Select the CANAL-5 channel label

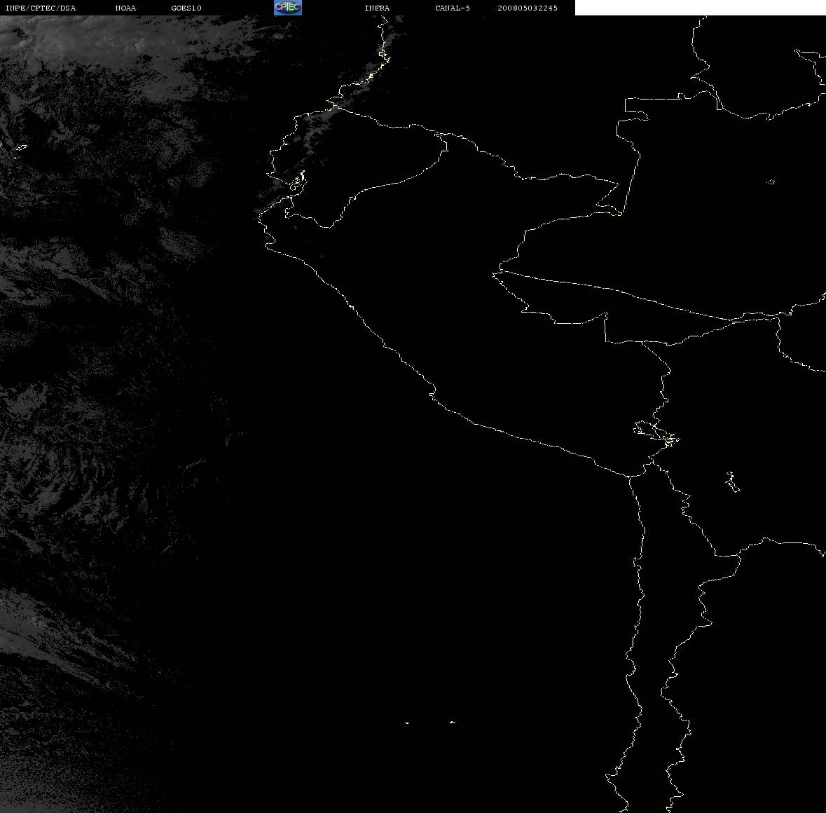453,8
